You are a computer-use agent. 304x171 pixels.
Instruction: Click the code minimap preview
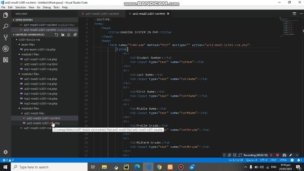click(x=289, y=27)
